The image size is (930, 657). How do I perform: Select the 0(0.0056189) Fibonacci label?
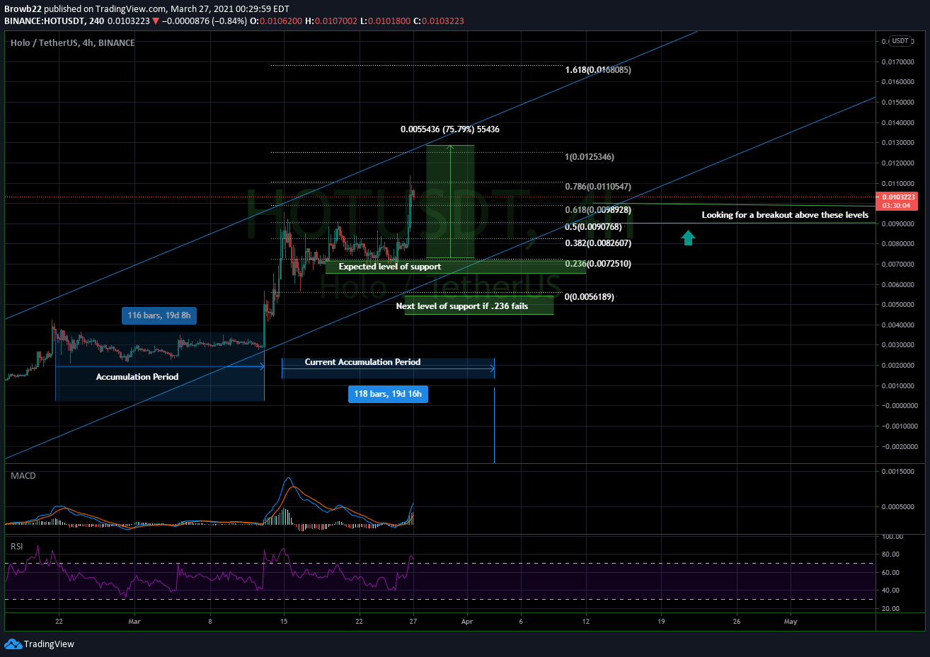pyautogui.click(x=590, y=297)
